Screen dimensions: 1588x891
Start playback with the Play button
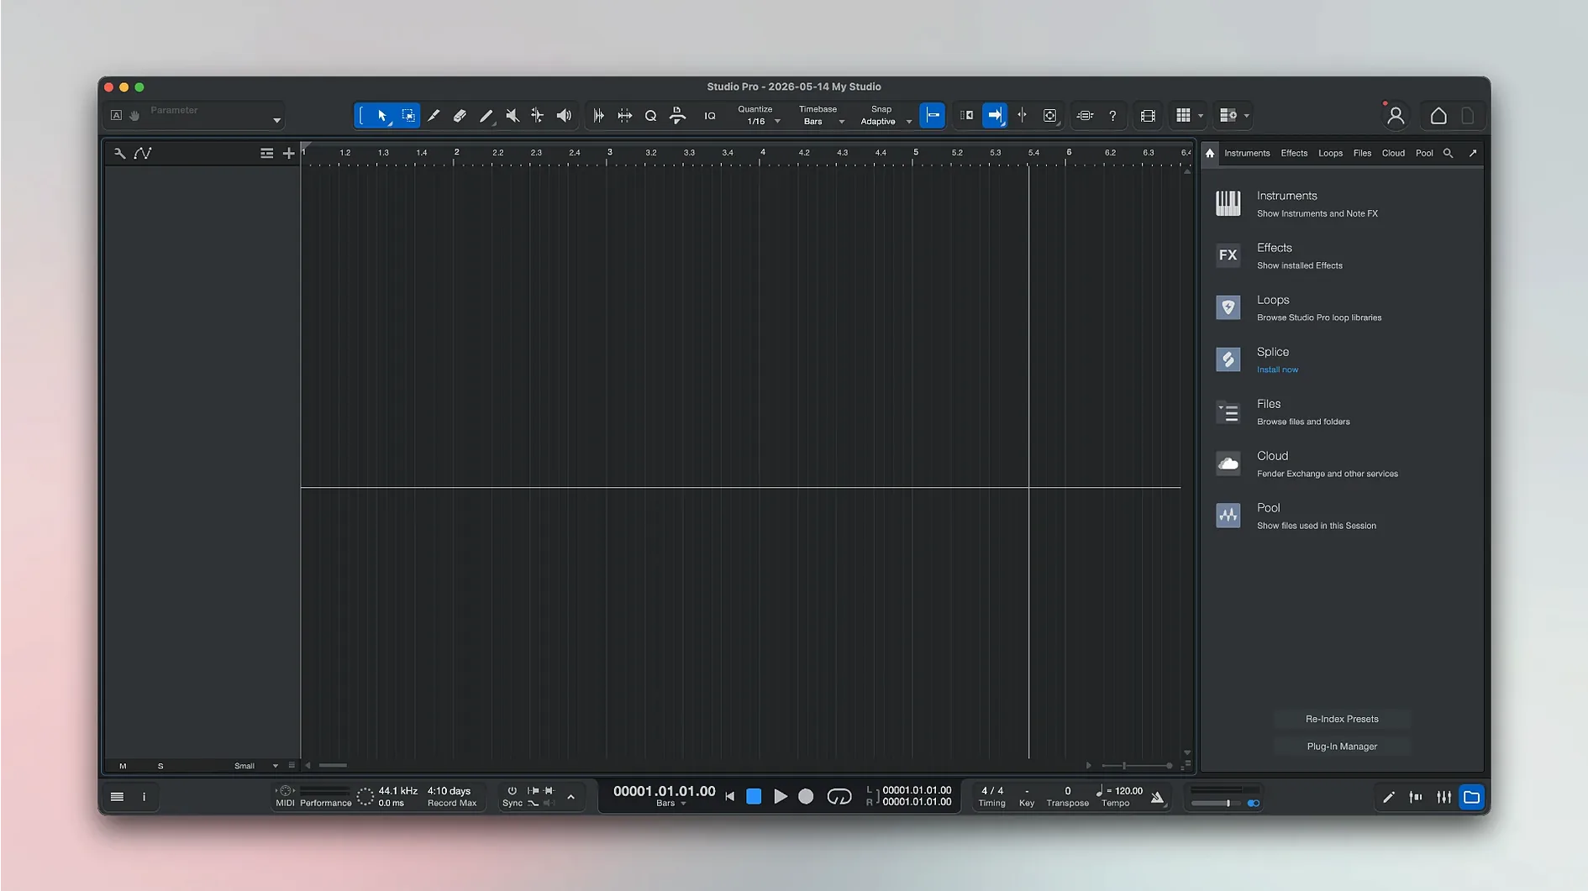coord(781,797)
